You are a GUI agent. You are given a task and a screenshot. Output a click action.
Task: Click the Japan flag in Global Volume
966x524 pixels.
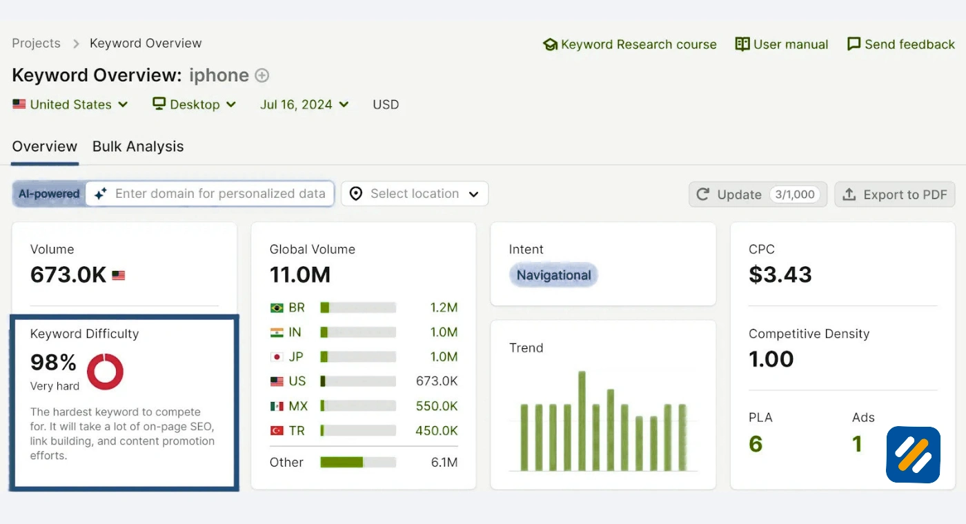click(x=277, y=356)
